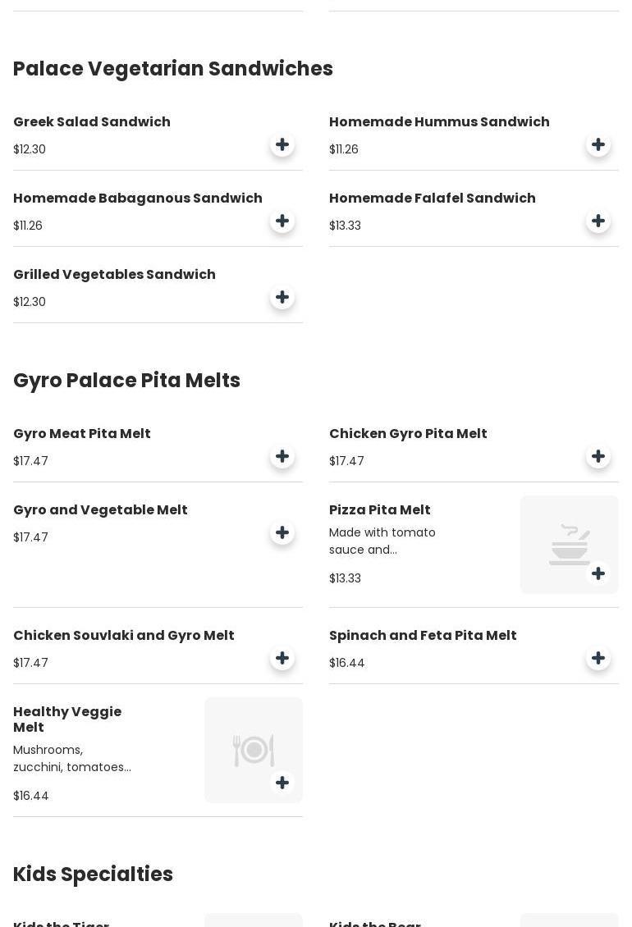Screen dimensions: 632x927
Task: Click the Pizza Pita Melt description text
Action: [x=382, y=541]
